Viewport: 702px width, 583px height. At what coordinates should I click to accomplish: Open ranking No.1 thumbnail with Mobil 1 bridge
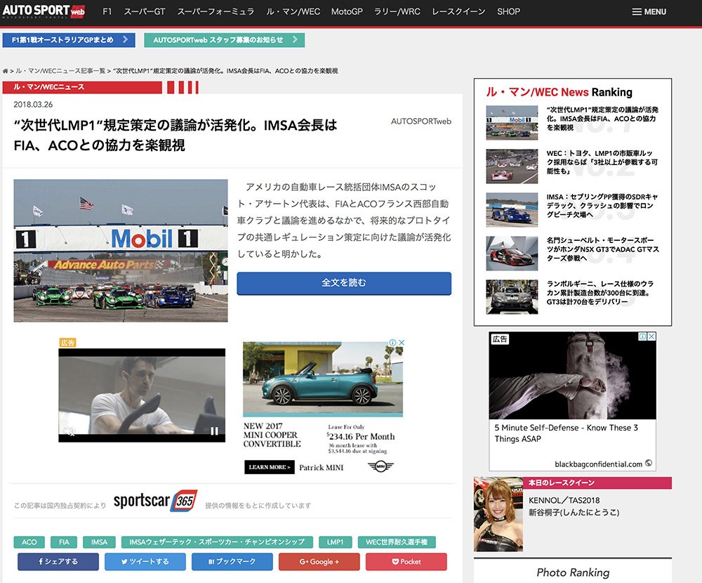[512, 123]
